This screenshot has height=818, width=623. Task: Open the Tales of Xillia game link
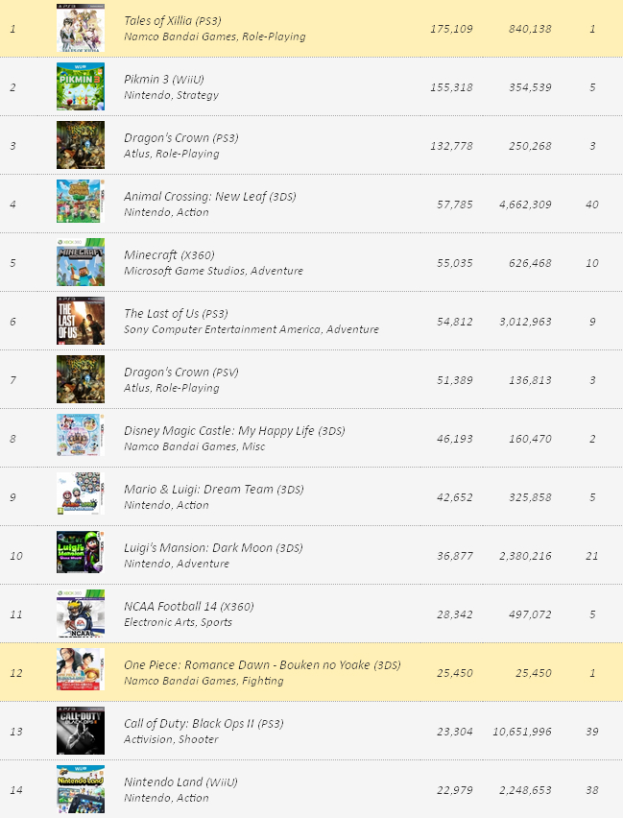coord(158,20)
